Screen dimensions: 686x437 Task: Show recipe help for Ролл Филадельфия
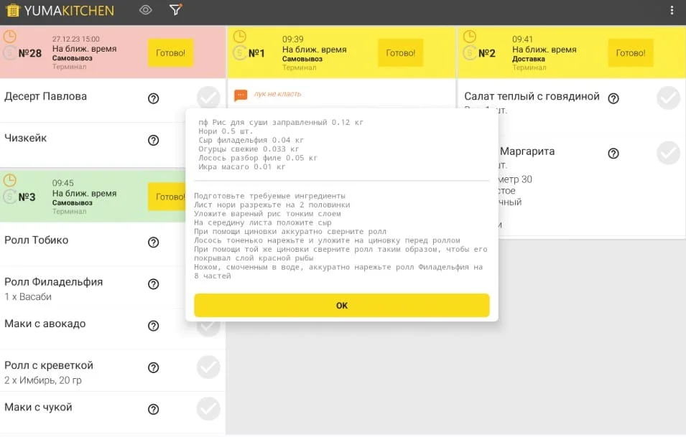coord(153,284)
